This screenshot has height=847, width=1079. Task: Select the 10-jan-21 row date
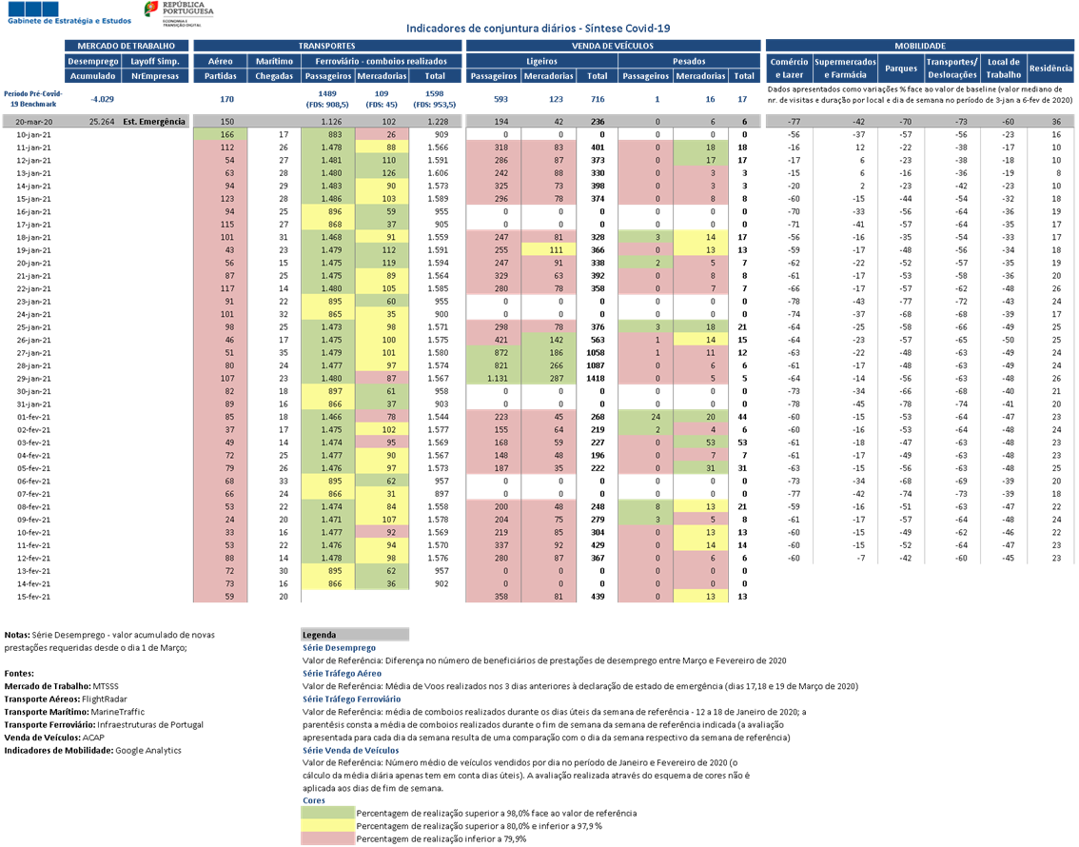pyautogui.click(x=33, y=135)
